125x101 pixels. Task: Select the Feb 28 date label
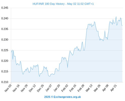(x=81, y=88)
